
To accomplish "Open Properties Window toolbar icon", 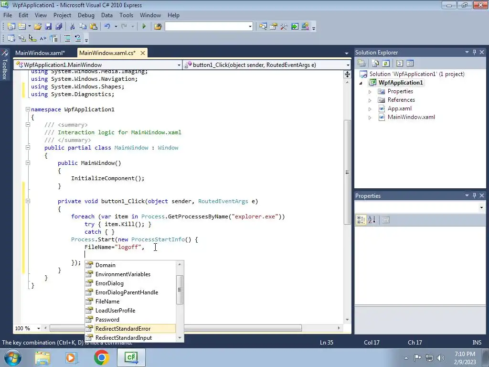I will (x=274, y=27).
